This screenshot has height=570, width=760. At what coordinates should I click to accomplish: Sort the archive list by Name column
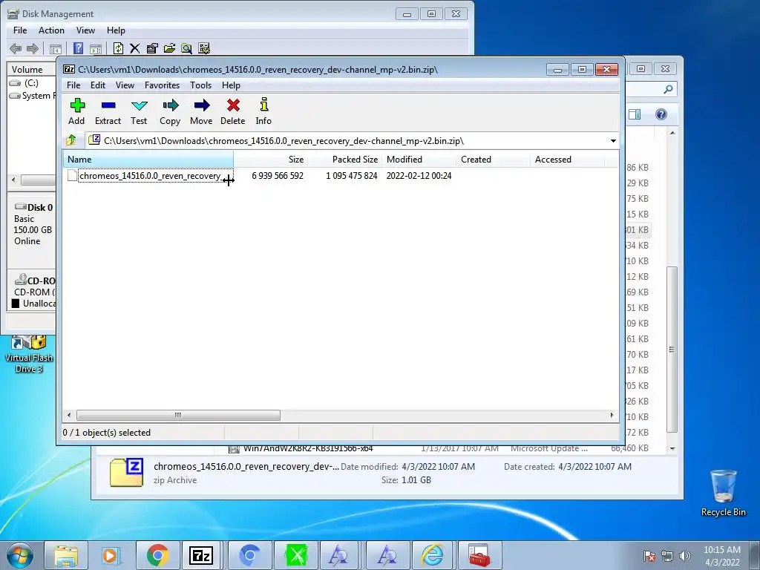coord(148,160)
